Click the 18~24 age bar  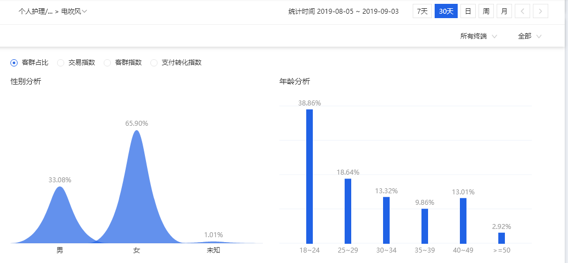pos(310,176)
